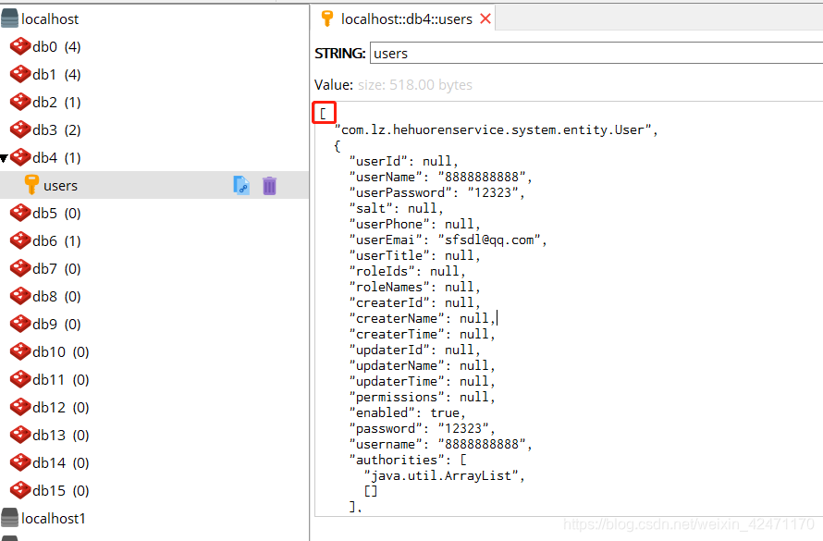Click the "salt": null line
The image size is (823, 541).
click(x=397, y=208)
